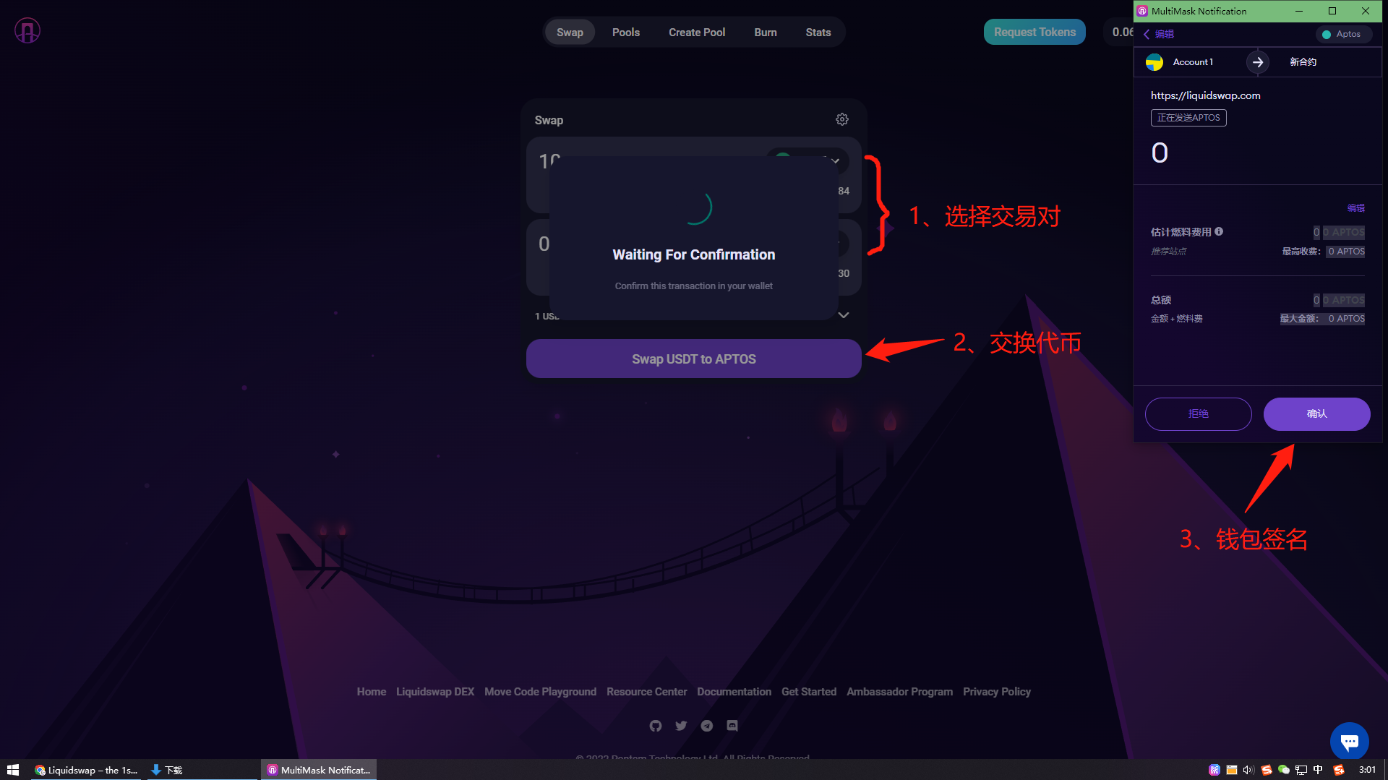Open the Documentation footer link

[734, 692]
